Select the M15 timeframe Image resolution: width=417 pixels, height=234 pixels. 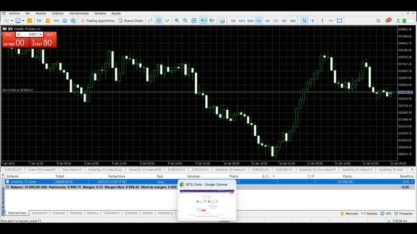click(242, 21)
